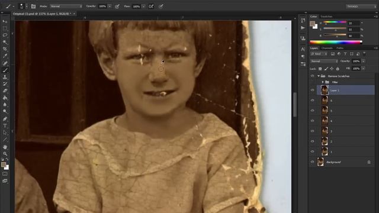Image resolution: width=379 pixels, height=213 pixels.
Task: Change screen mode at toolbox bottom
Action: pos(5,181)
